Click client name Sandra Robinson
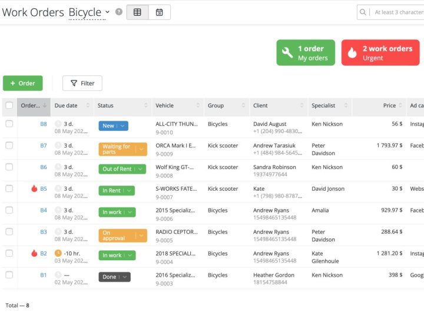This screenshot has width=424, height=318. [x=274, y=167]
